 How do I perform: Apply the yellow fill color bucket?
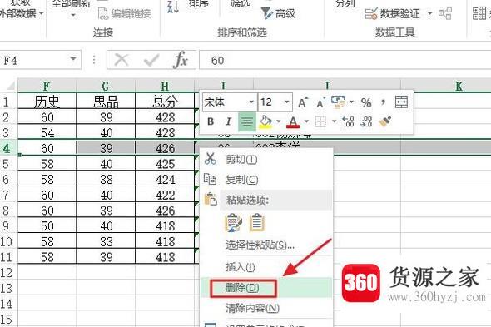(265, 121)
